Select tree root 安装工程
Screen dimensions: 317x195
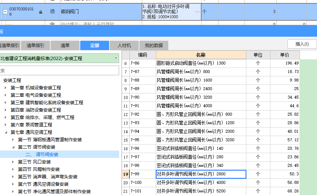pyautogui.click(x=12, y=80)
